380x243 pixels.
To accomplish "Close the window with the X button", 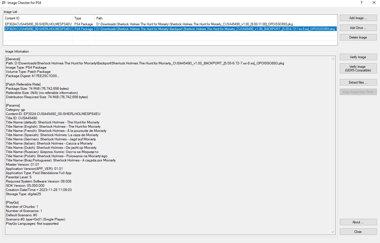I will (374, 3).
